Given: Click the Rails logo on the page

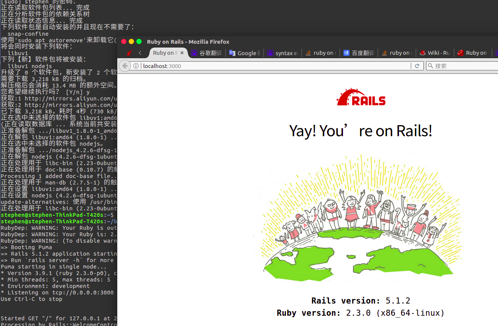Looking at the screenshot, I should tap(361, 97).
